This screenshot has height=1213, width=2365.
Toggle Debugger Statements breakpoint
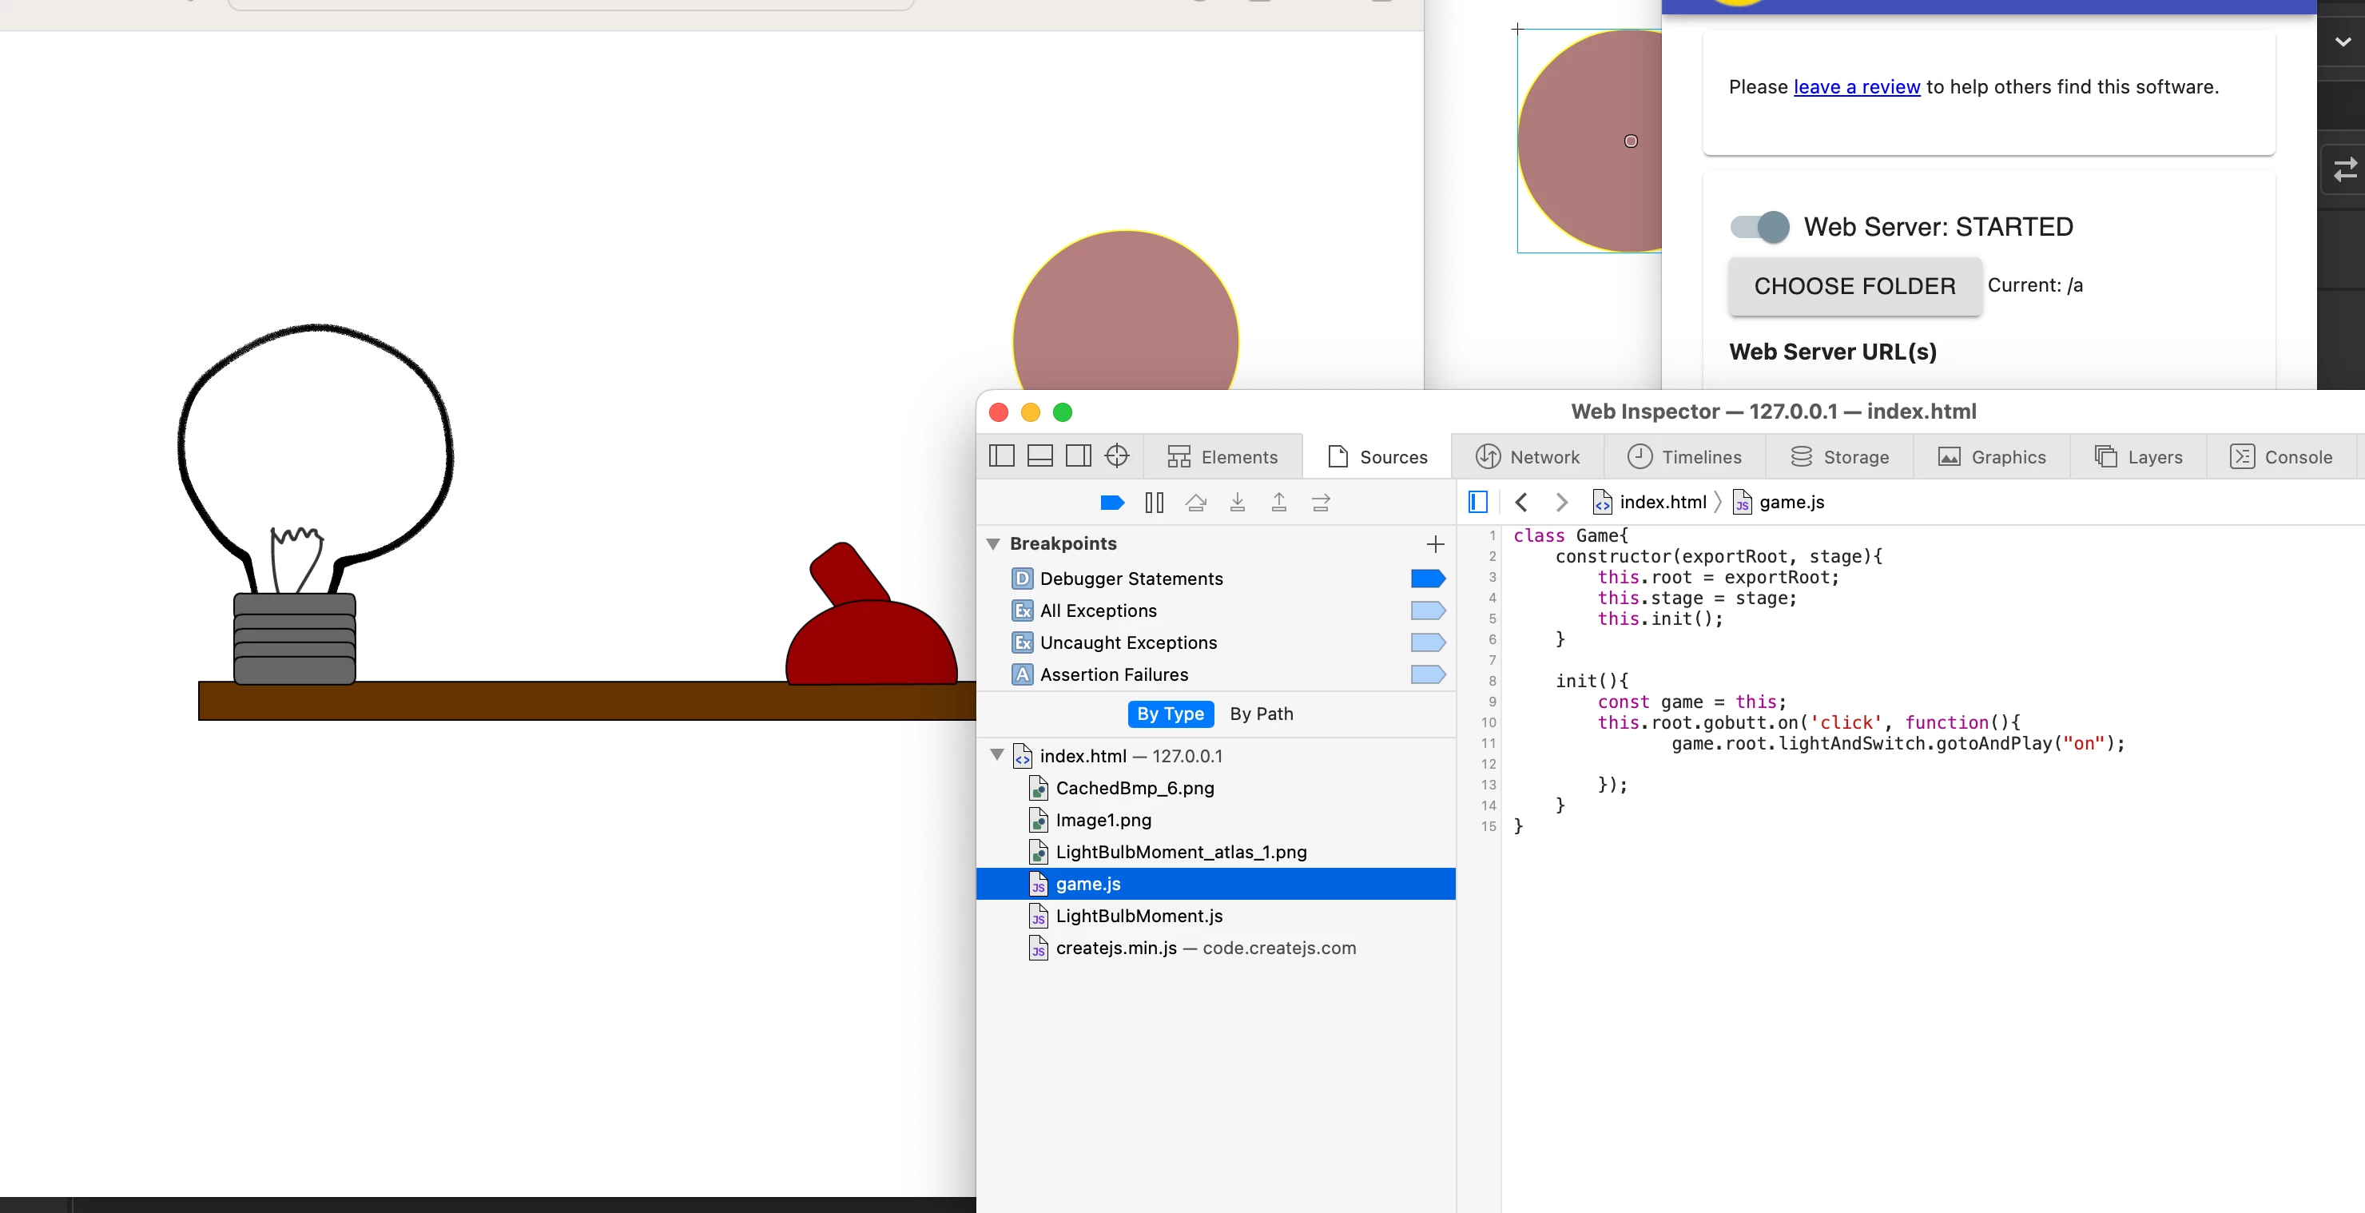(x=1428, y=579)
